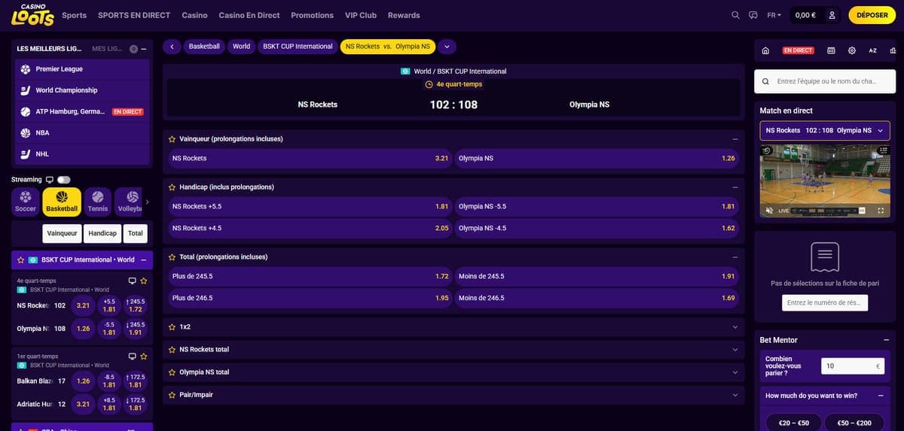
Task: Open the BSKT CUP International breadcrumb
Action: tap(298, 47)
